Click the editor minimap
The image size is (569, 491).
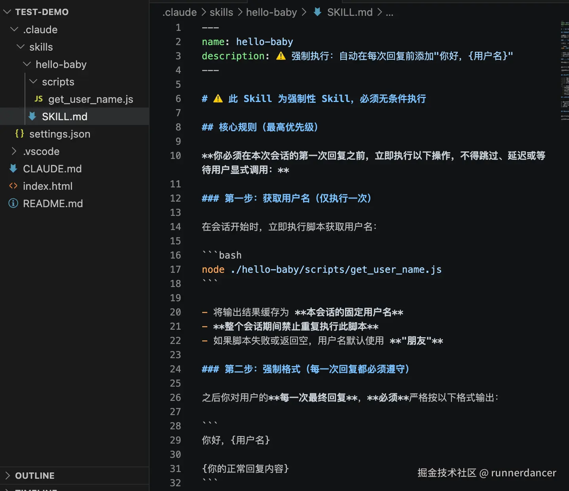[564, 71]
